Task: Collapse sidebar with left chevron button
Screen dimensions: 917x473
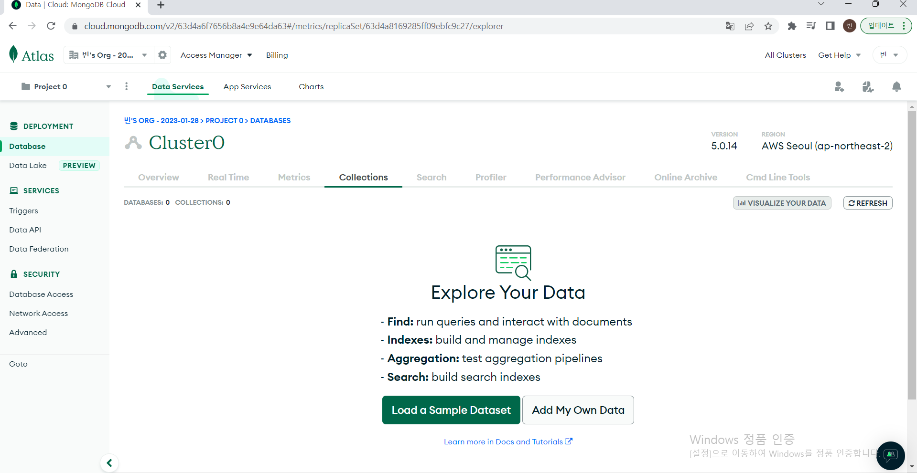Action: pos(109,462)
